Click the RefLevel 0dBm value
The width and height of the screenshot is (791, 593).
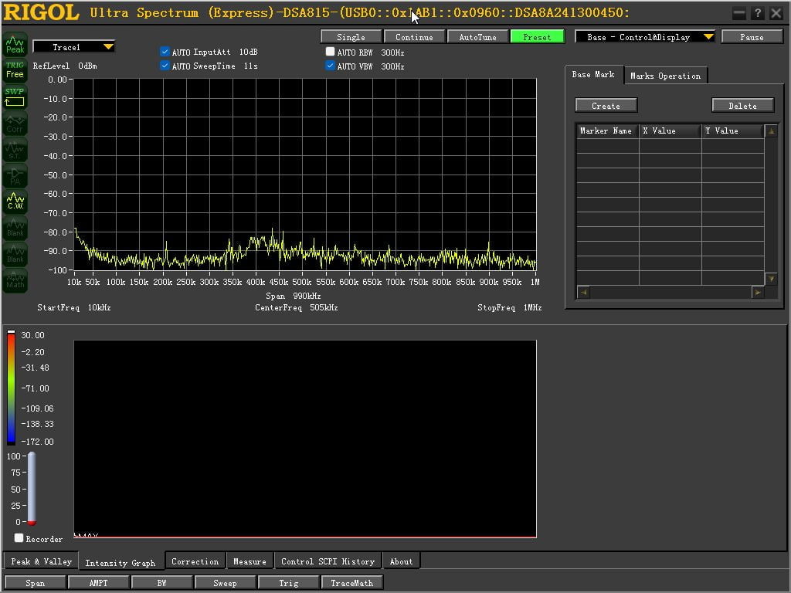pyautogui.click(x=87, y=66)
